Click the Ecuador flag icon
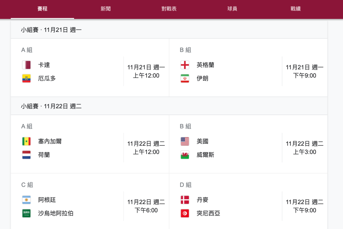The height and width of the screenshot is (229, 343). (26, 78)
